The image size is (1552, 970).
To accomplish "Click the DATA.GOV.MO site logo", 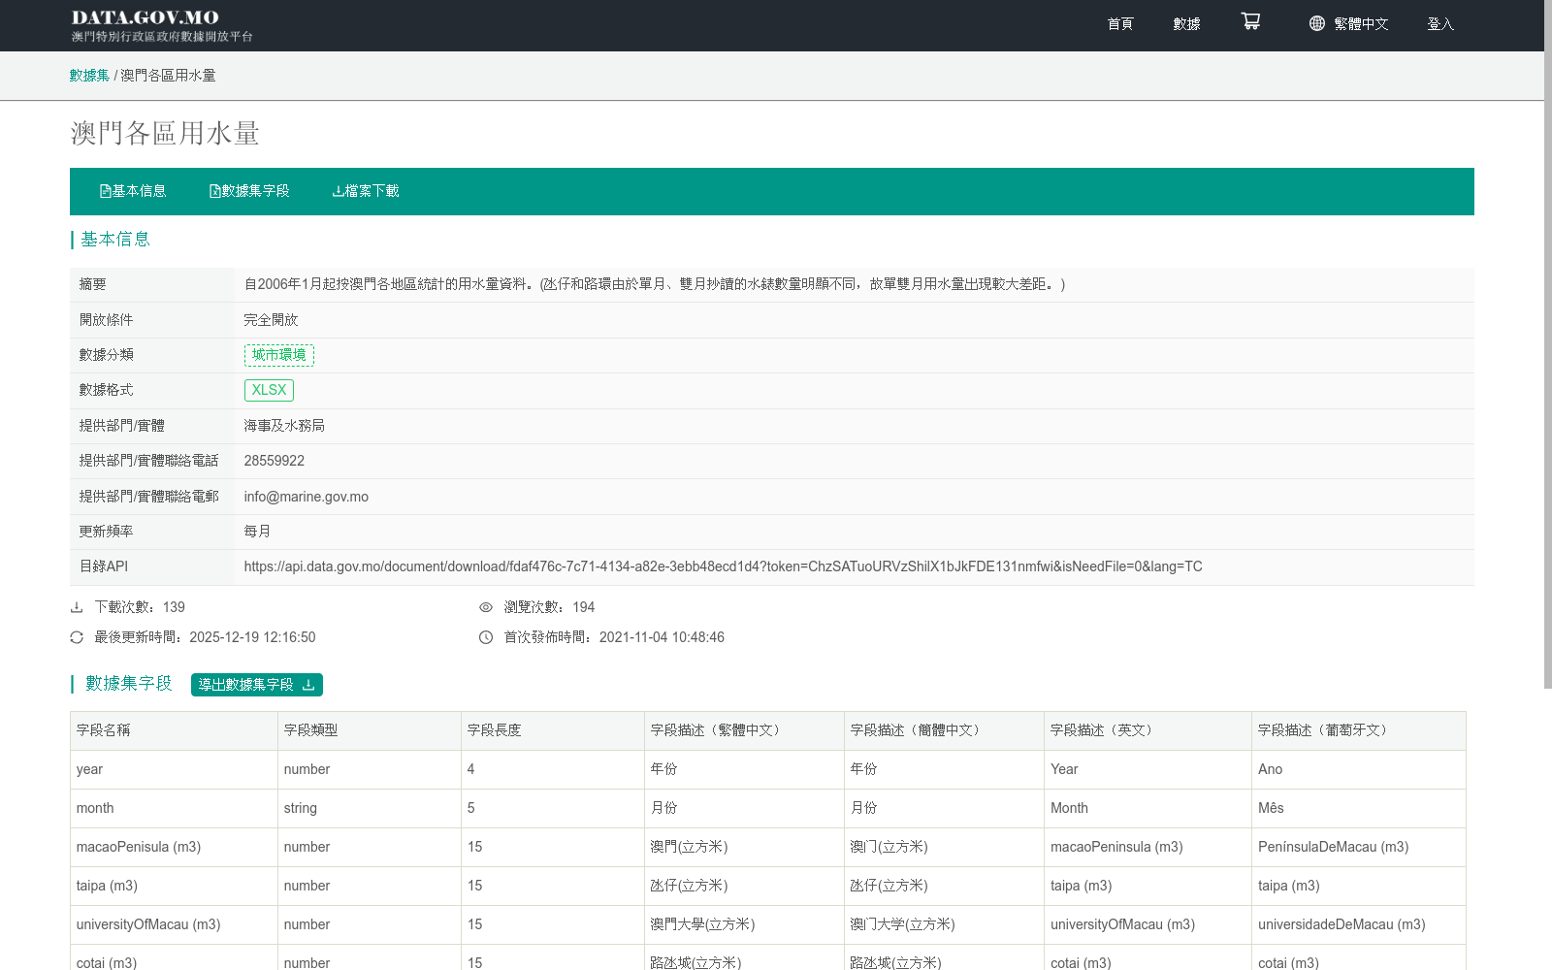I will coord(161,25).
